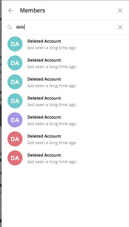Go back using the left arrow
This screenshot has height=227, width=129.
(x=11, y=10)
